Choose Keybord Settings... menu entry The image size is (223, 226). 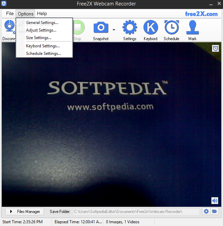(x=44, y=46)
